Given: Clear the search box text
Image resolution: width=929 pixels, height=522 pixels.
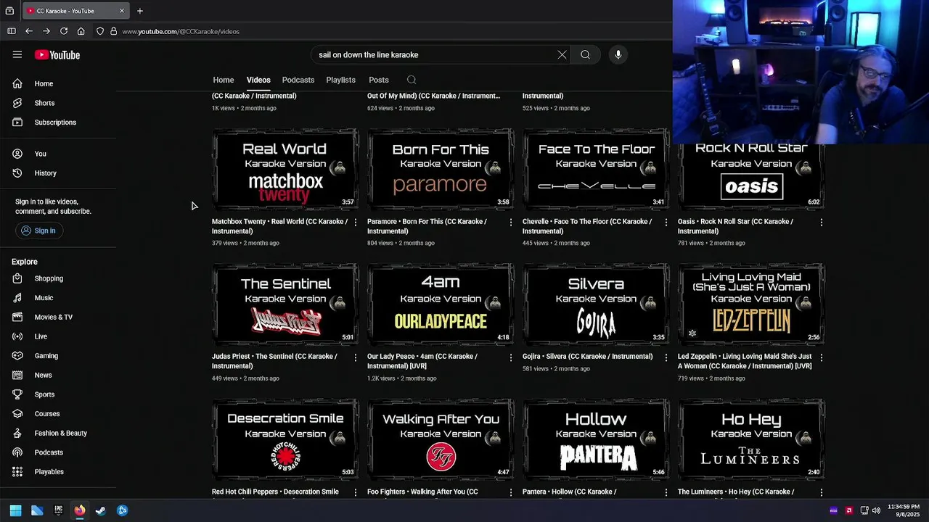Looking at the screenshot, I should click(562, 54).
